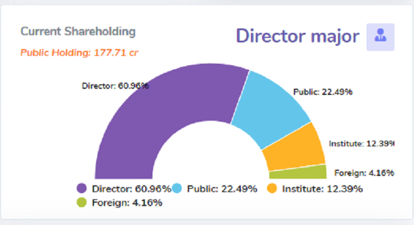Click the Public 22.49% label beside the chart
This screenshot has height=225, width=414.
click(322, 92)
